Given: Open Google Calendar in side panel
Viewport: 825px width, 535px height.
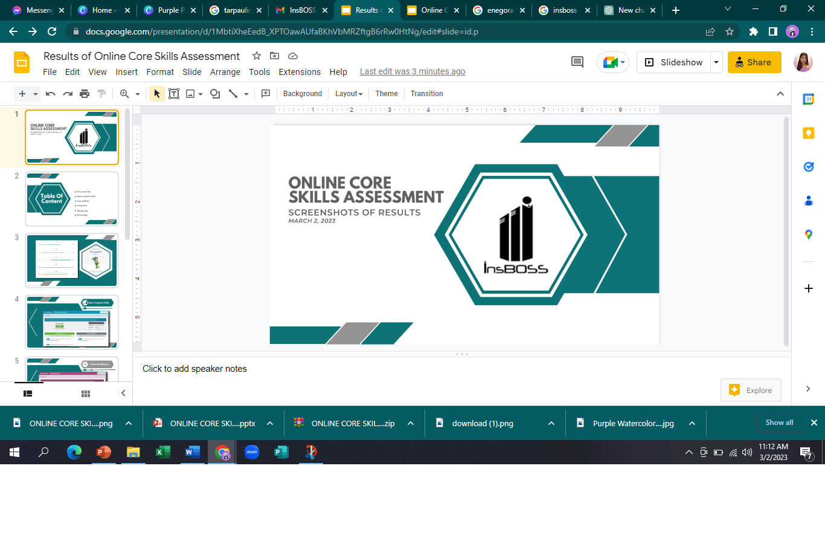Looking at the screenshot, I should 809,100.
